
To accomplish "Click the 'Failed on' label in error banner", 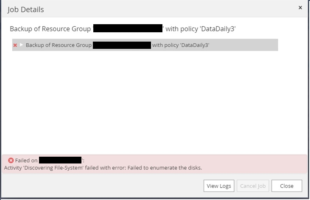I will [x=26, y=161].
